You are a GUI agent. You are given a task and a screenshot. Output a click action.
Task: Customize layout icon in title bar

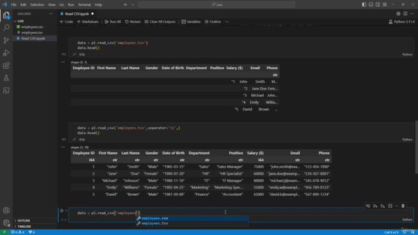point(385,5)
